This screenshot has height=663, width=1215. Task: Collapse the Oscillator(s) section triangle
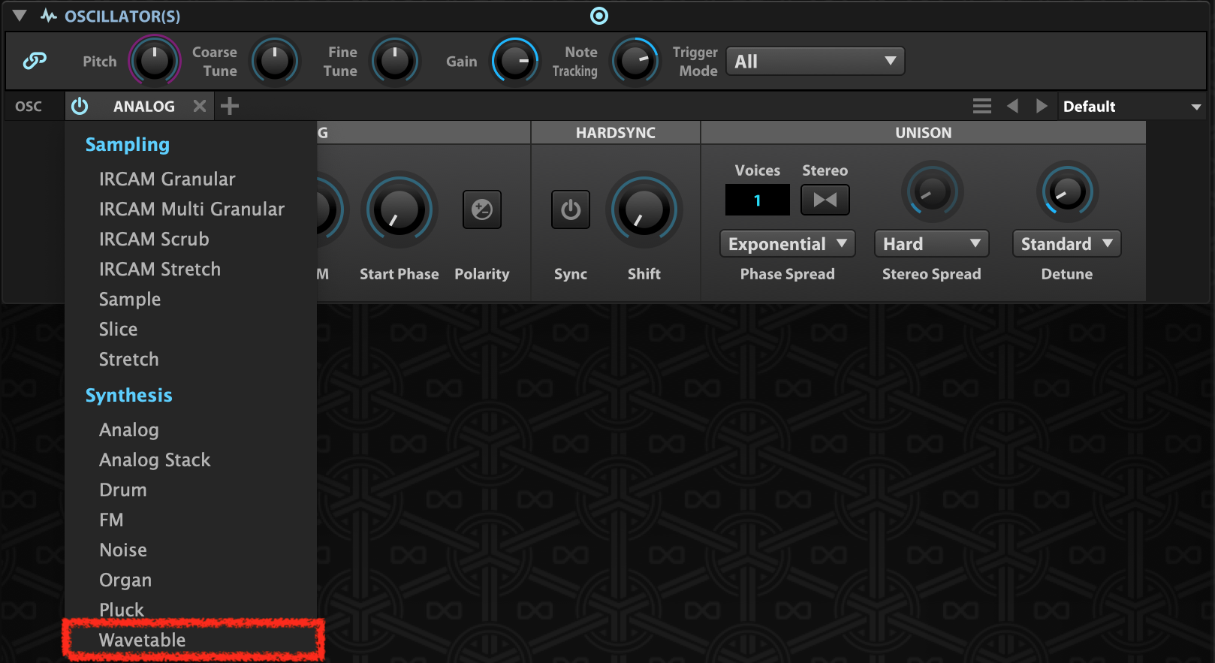[x=20, y=16]
